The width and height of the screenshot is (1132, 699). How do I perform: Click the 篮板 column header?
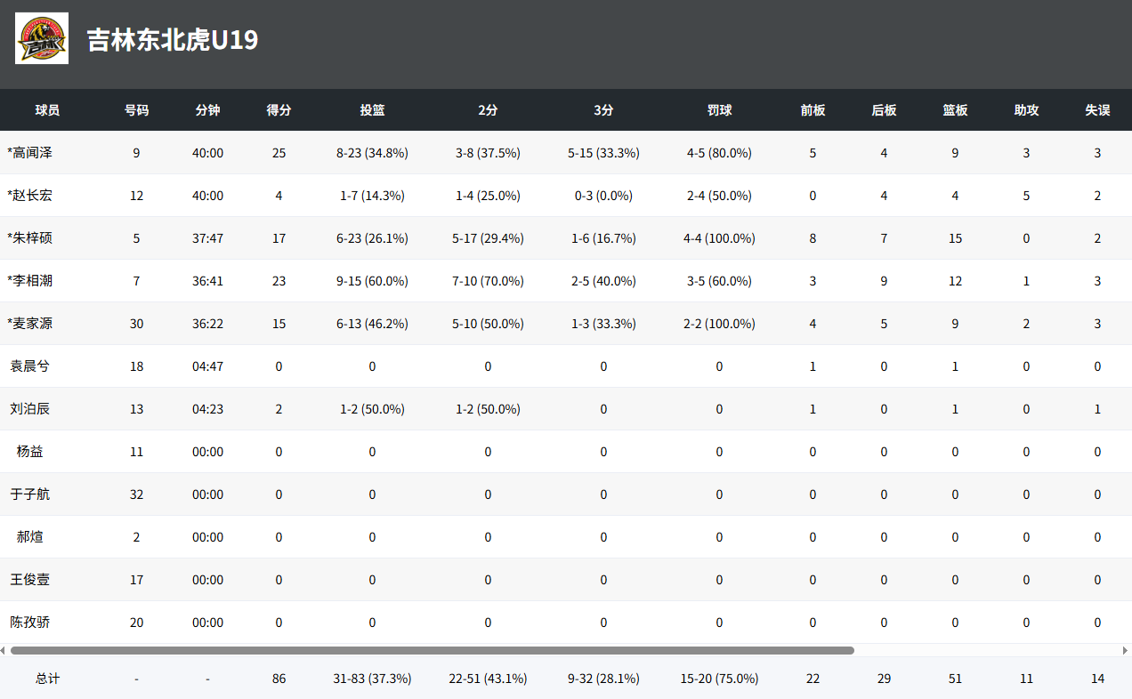[x=955, y=110]
